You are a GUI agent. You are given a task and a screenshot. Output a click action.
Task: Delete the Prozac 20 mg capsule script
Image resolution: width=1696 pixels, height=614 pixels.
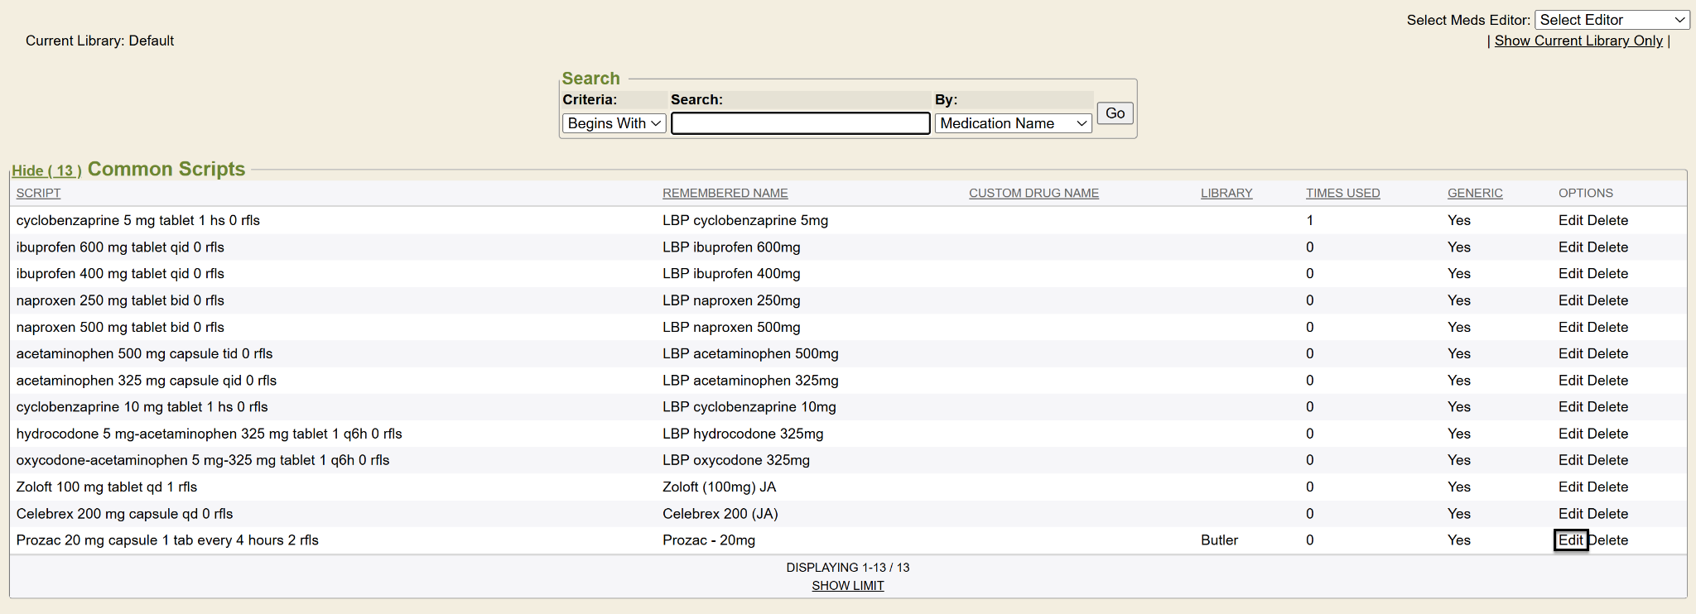1609,540
